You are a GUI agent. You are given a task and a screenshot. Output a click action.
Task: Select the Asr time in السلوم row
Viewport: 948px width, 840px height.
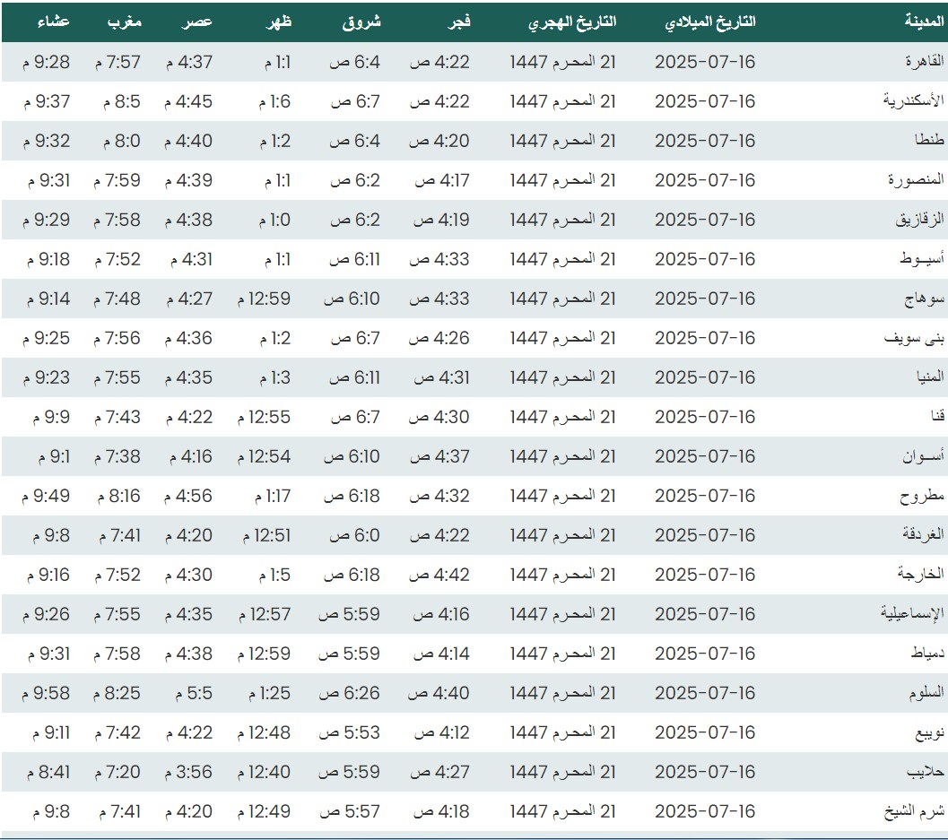click(x=188, y=693)
